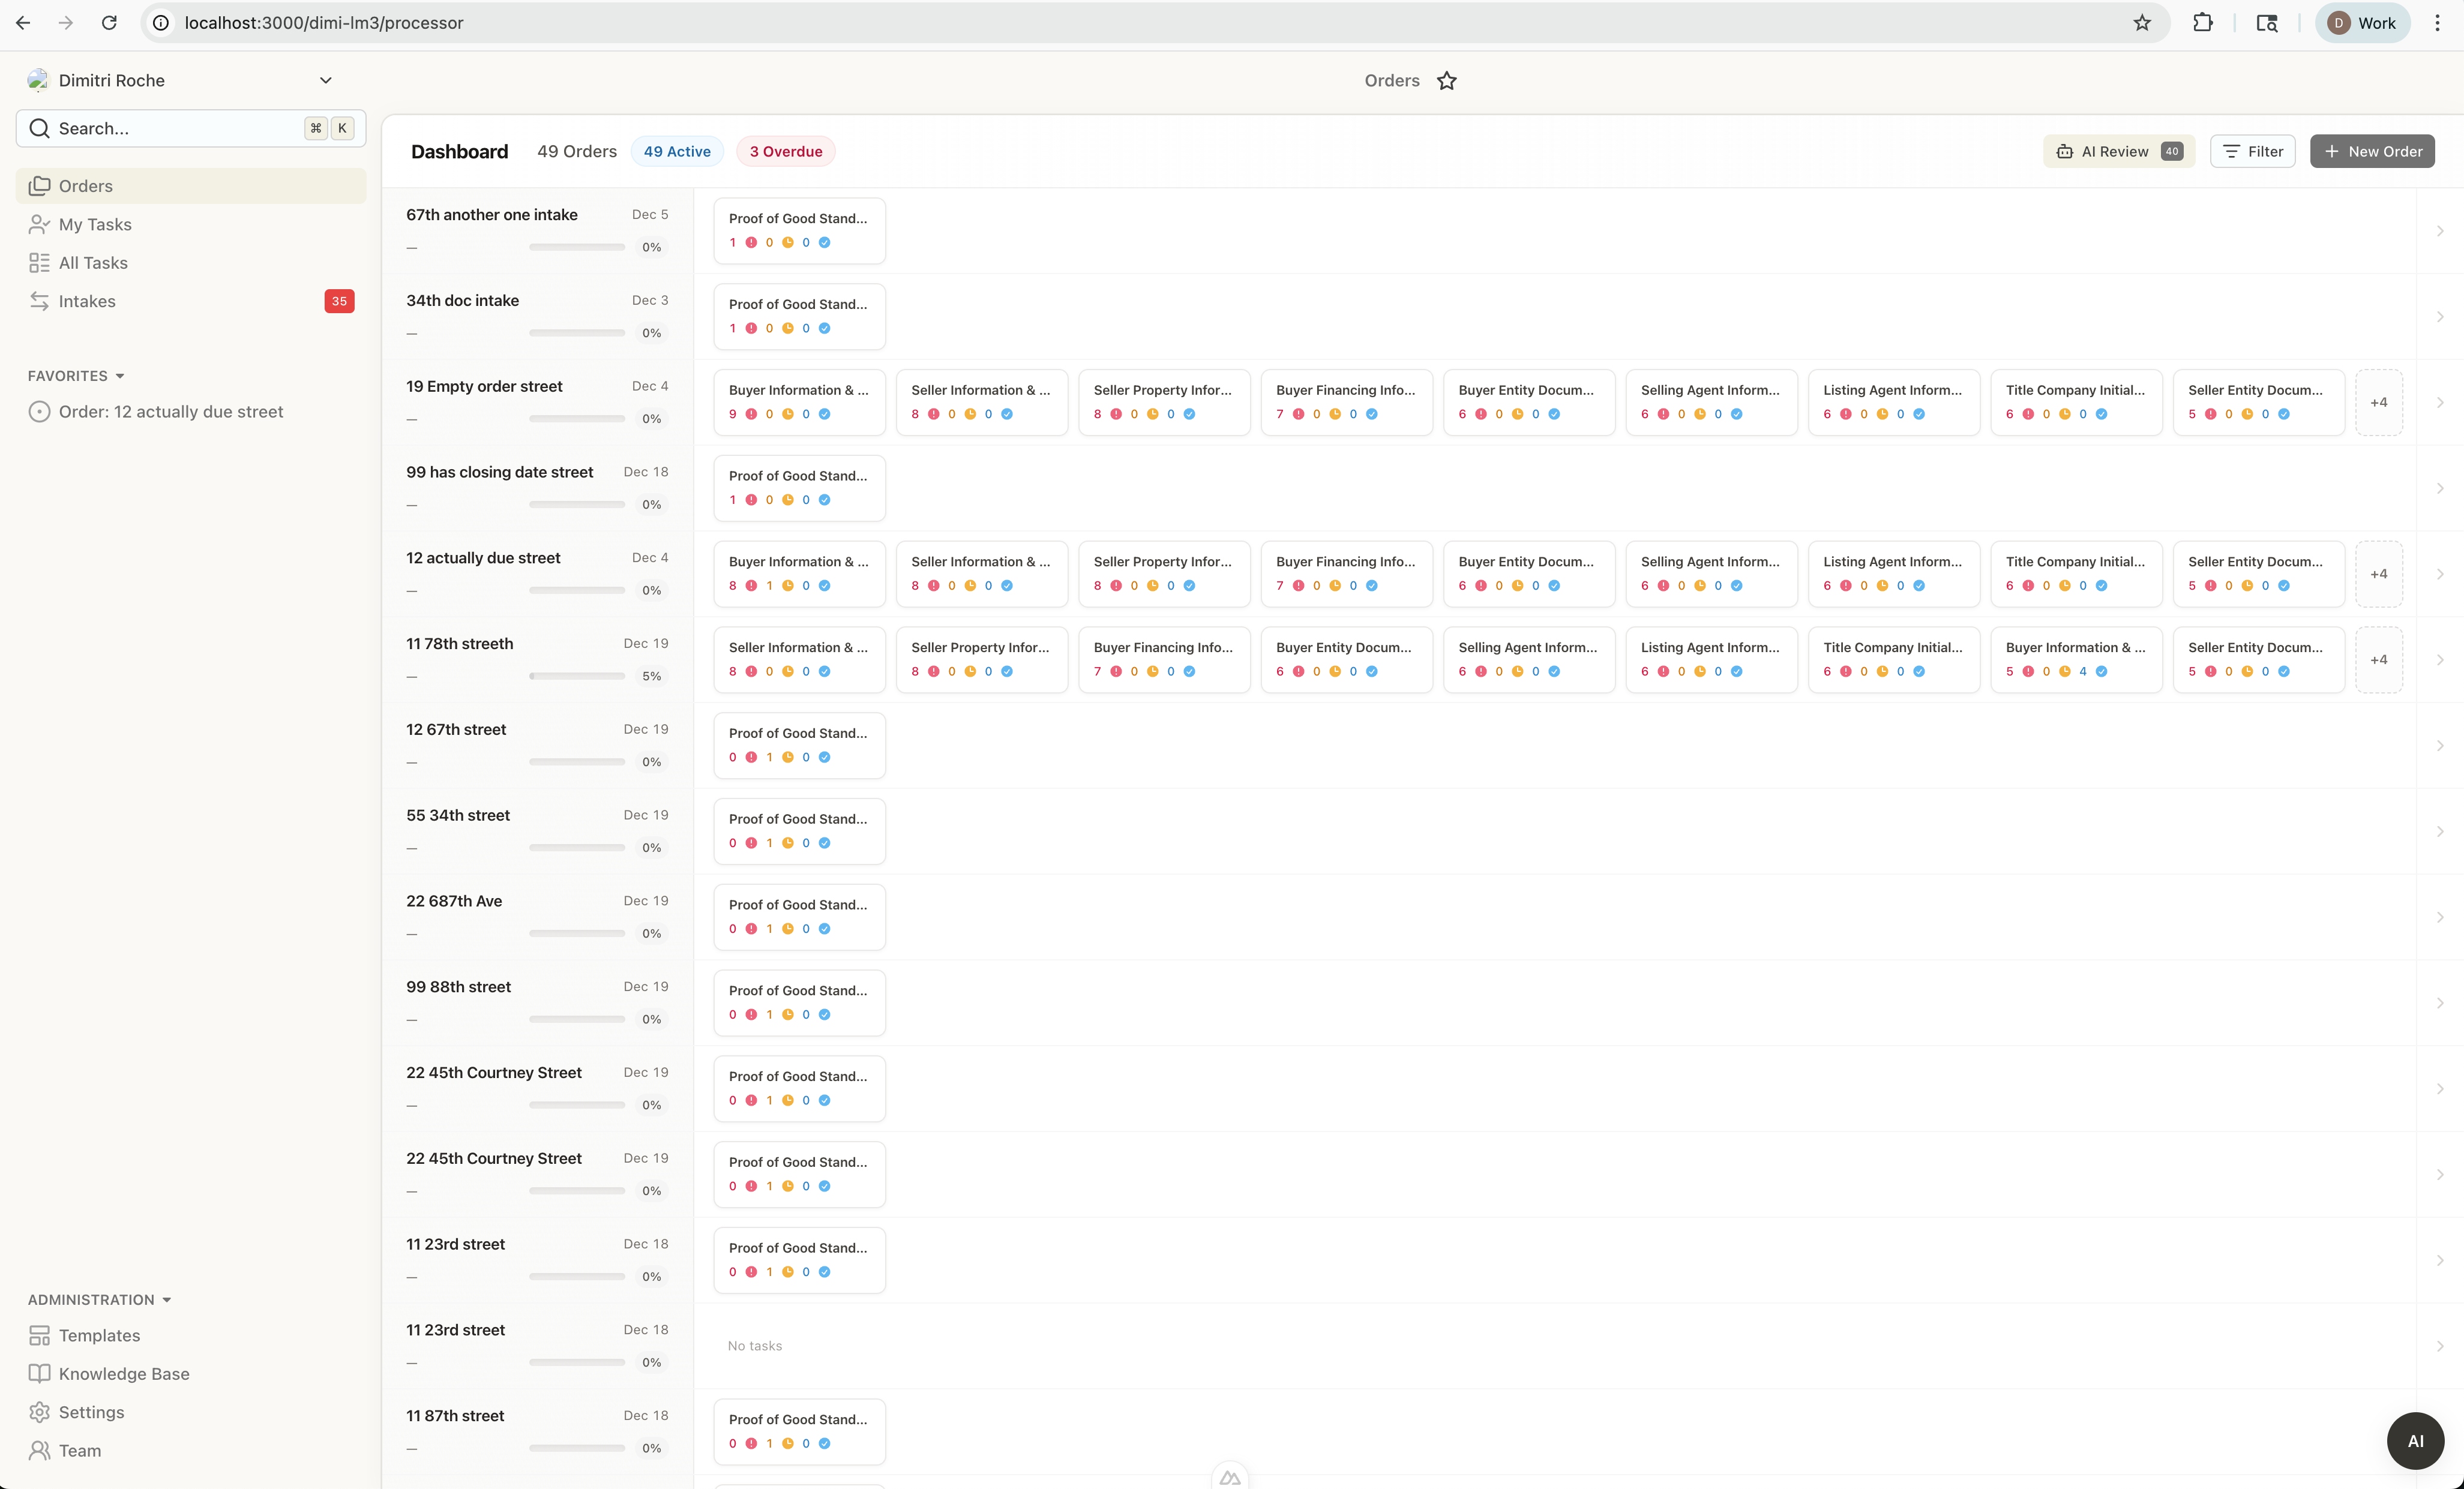Star the Orders page as favorite
The width and height of the screenshot is (2464, 1489).
coord(1446,81)
